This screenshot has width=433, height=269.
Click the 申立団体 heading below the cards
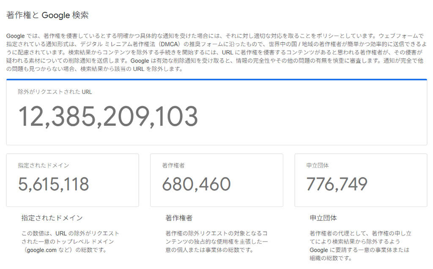323,218
